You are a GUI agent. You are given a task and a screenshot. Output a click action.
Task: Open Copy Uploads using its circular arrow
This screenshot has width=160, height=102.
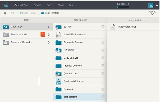click(103, 58)
